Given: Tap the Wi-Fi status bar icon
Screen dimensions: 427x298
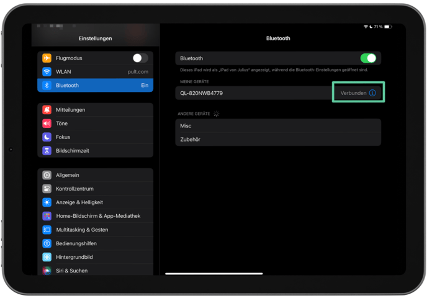Looking at the screenshot, I should point(366,27).
